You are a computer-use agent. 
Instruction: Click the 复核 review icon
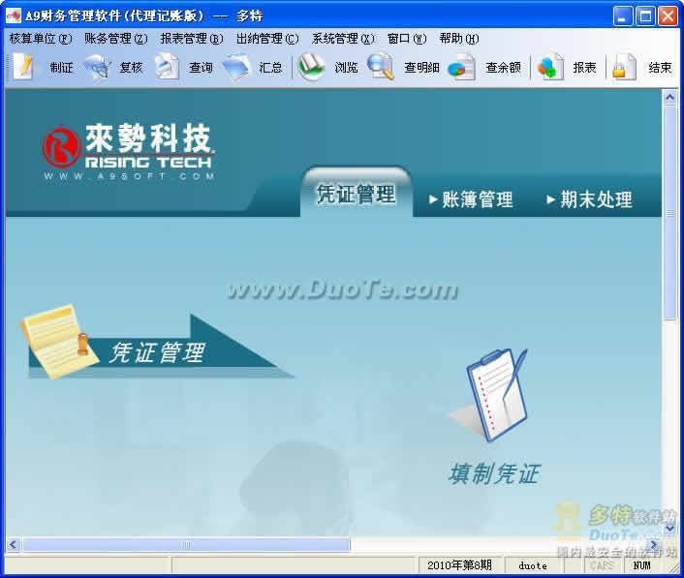tap(97, 67)
